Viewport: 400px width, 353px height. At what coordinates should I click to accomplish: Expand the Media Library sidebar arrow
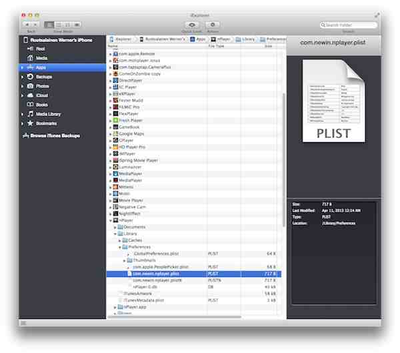[x=23, y=114]
